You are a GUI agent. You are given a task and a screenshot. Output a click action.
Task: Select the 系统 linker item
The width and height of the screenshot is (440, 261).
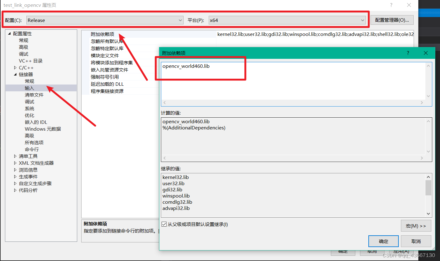pyautogui.click(x=29, y=108)
